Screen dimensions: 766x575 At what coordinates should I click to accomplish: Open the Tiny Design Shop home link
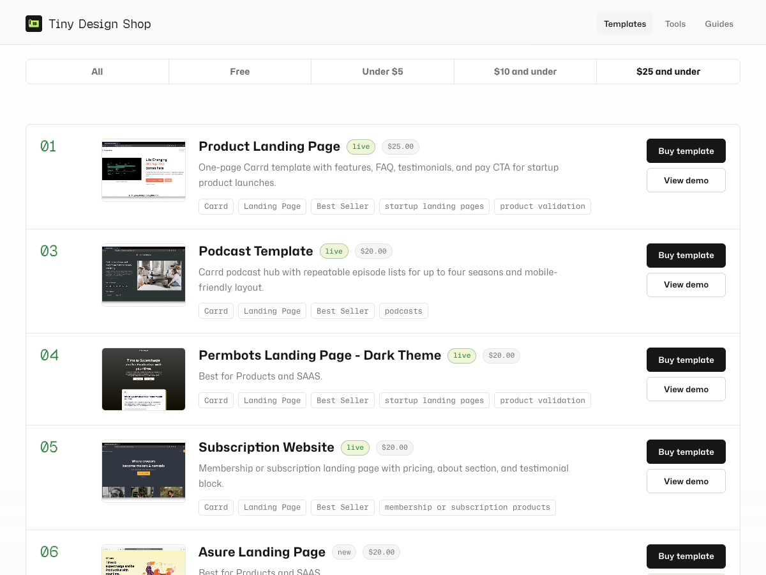pos(89,24)
